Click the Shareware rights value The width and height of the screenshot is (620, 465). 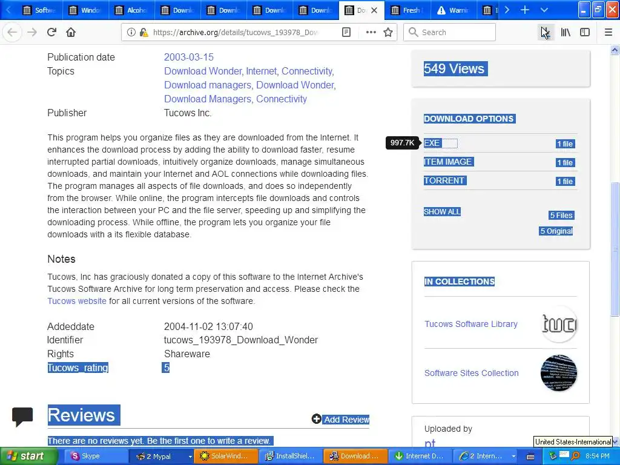[x=186, y=354]
